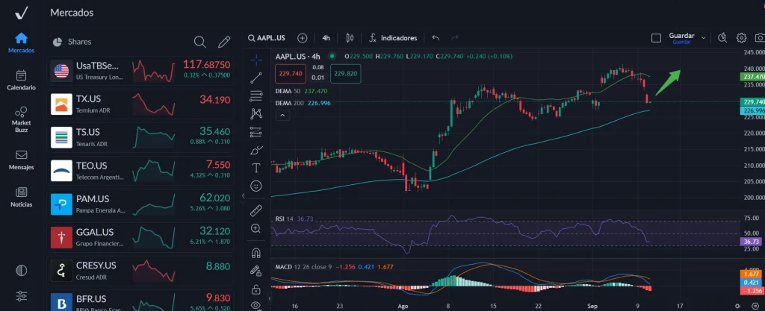Select the MACD 12 26 close 9 legend

334,267
